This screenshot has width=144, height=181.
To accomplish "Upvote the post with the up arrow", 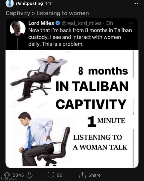I will click(x=7, y=175).
